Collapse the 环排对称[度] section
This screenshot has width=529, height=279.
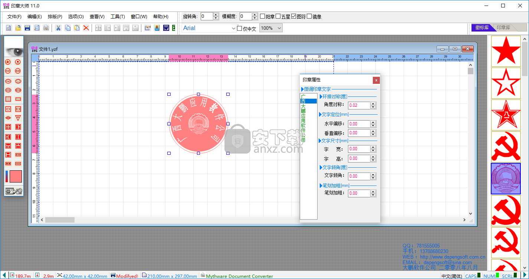click(x=321, y=96)
